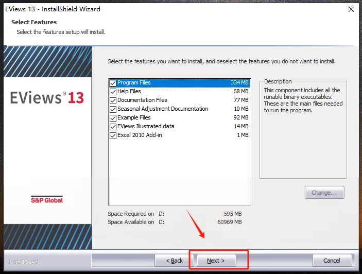Close the InstallShield Wizard window
Image resolution: width=362 pixels, height=274 pixels.
[351, 9]
